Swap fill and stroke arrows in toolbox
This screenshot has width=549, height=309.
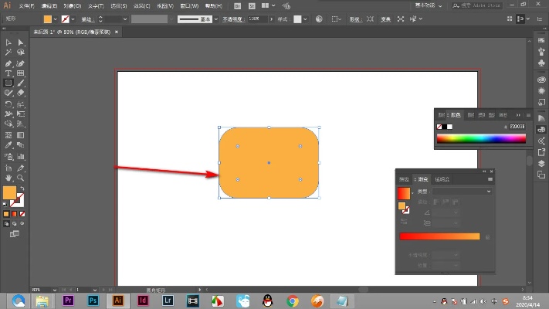coord(22,188)
